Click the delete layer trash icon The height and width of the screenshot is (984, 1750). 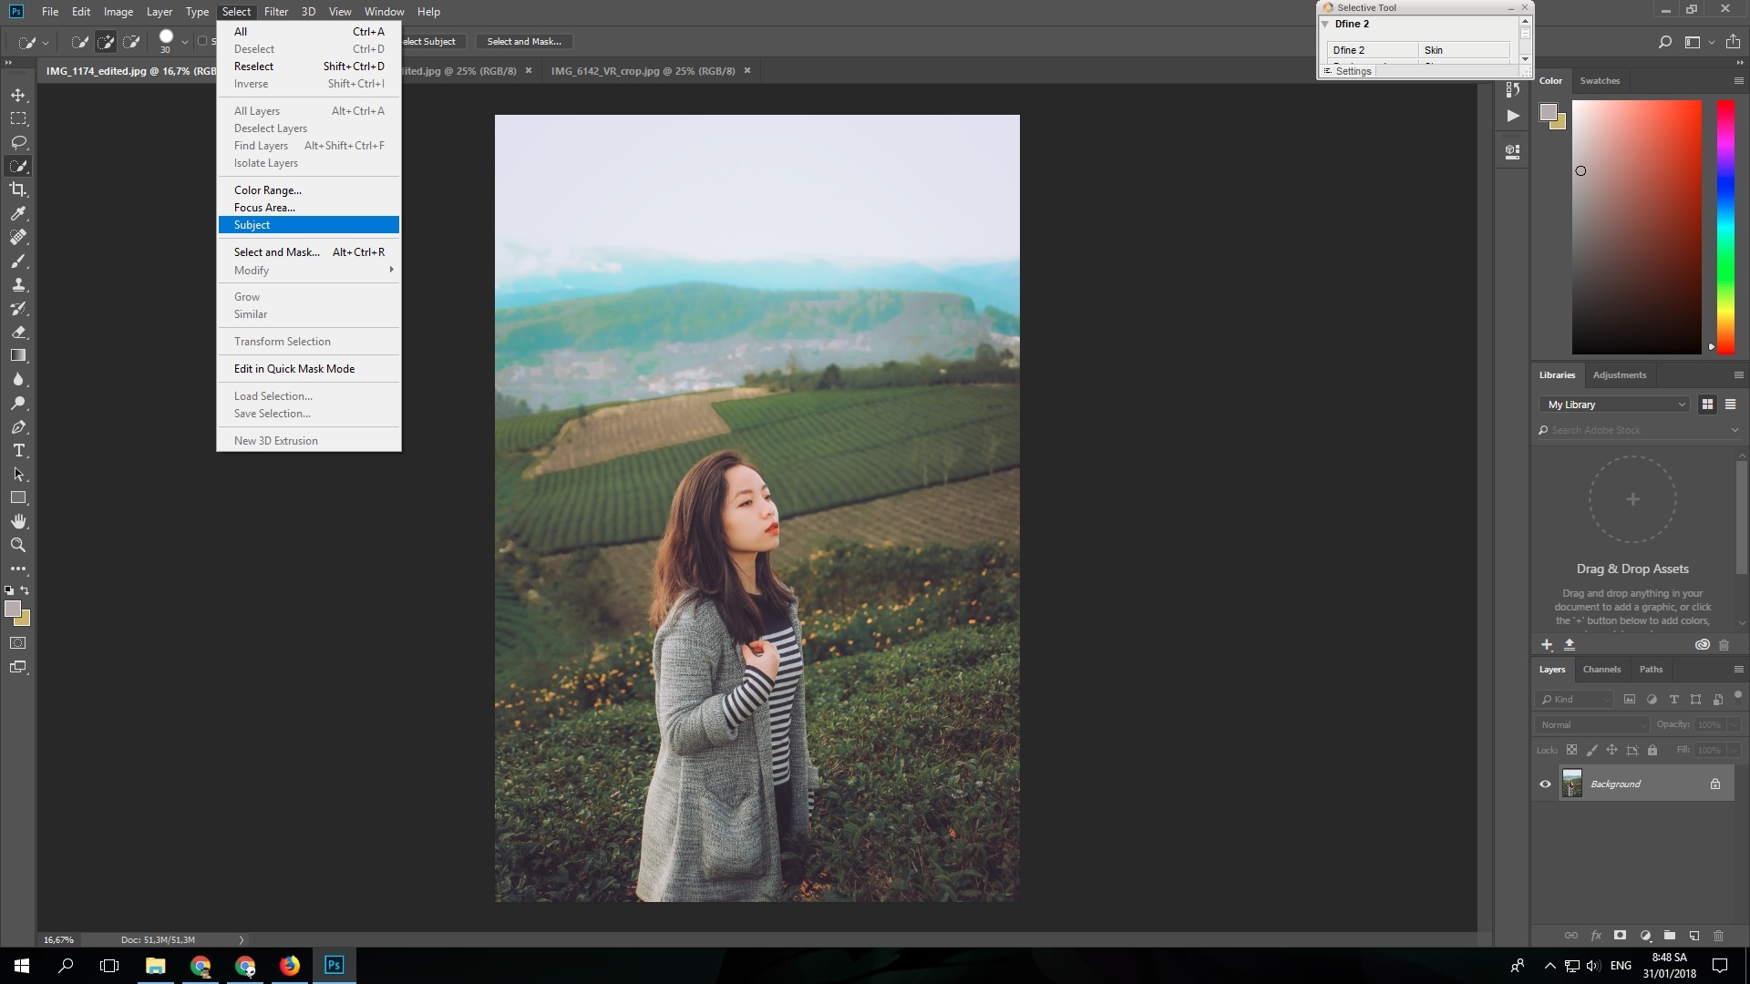(x=1719, y=936)
